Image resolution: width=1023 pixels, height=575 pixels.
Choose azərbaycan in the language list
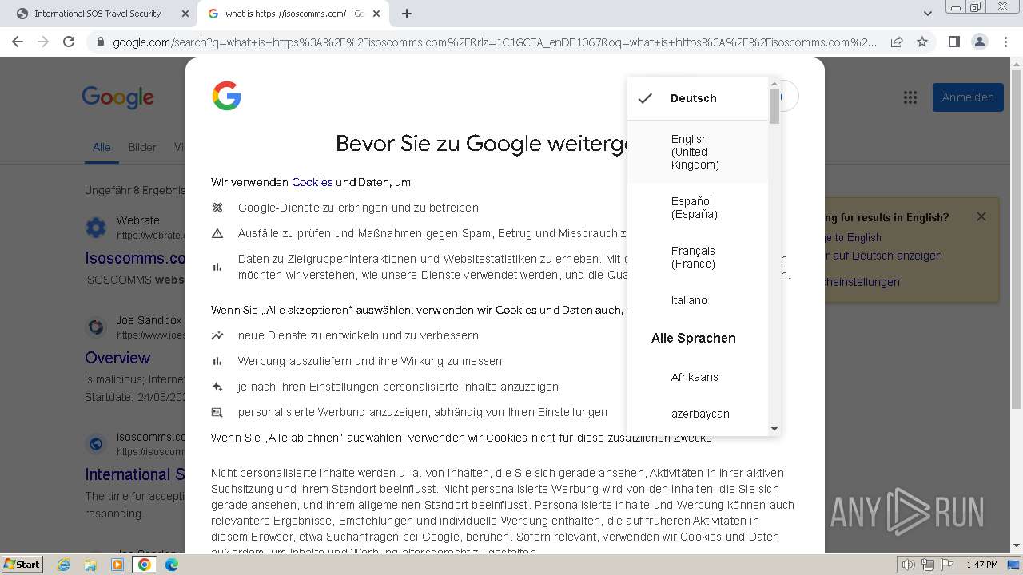(x=698, y=414)
